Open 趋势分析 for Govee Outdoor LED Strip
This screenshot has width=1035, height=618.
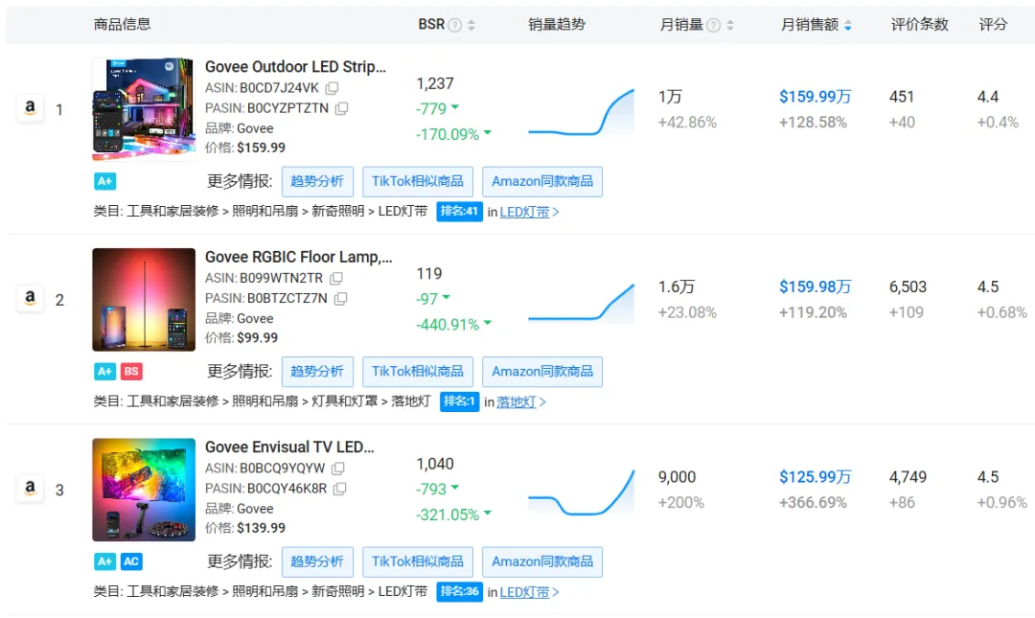click(317, 182)
